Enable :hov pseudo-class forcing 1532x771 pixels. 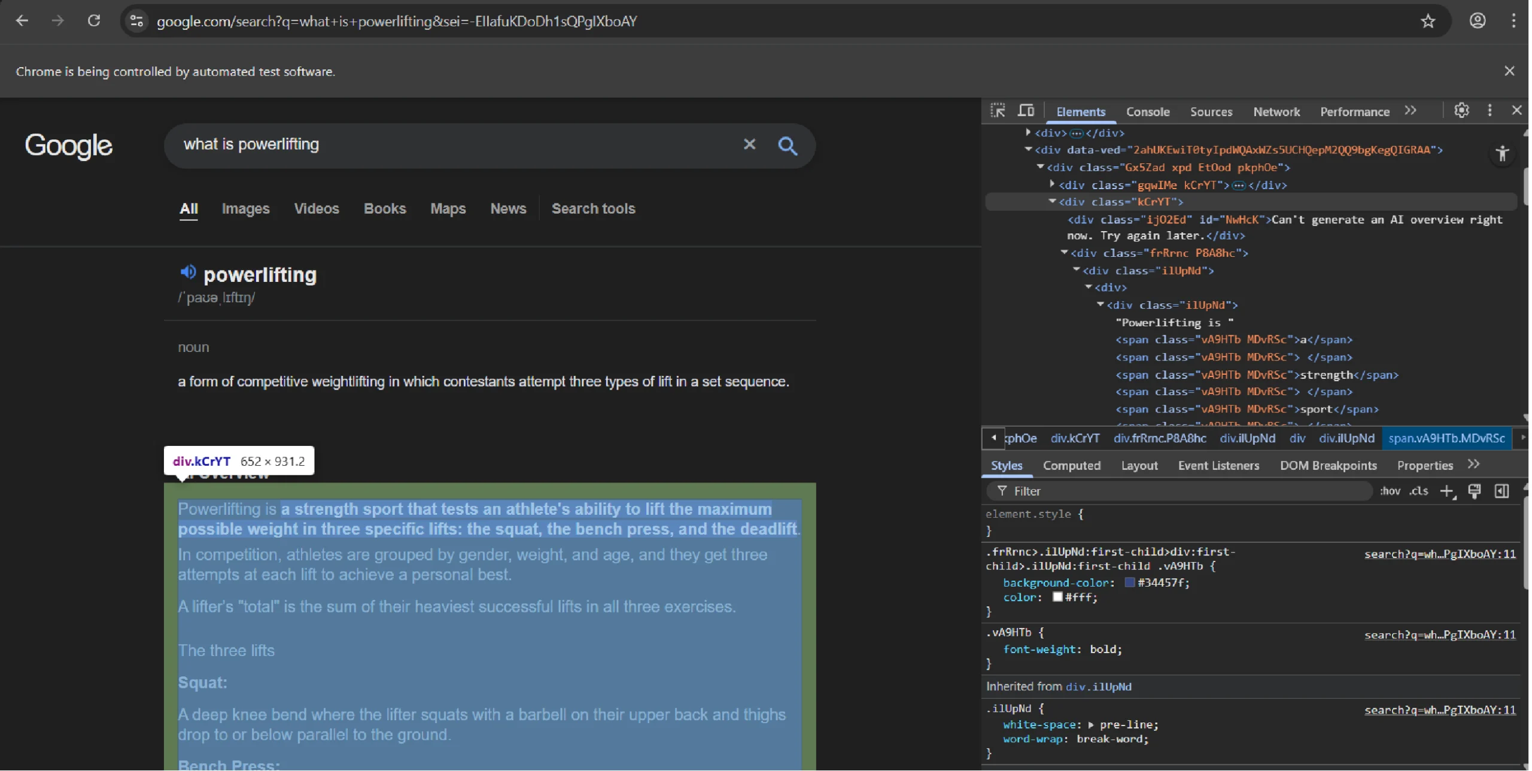pyautogui.click(x=1390, y=491)
